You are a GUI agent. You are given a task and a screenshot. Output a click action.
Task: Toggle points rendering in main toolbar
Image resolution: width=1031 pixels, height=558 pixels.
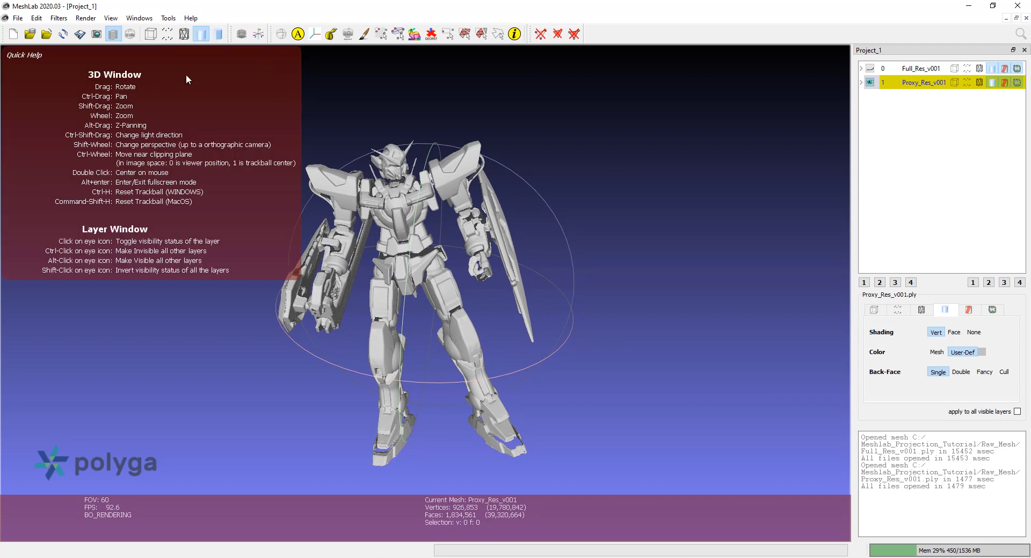tap(168, 34)
